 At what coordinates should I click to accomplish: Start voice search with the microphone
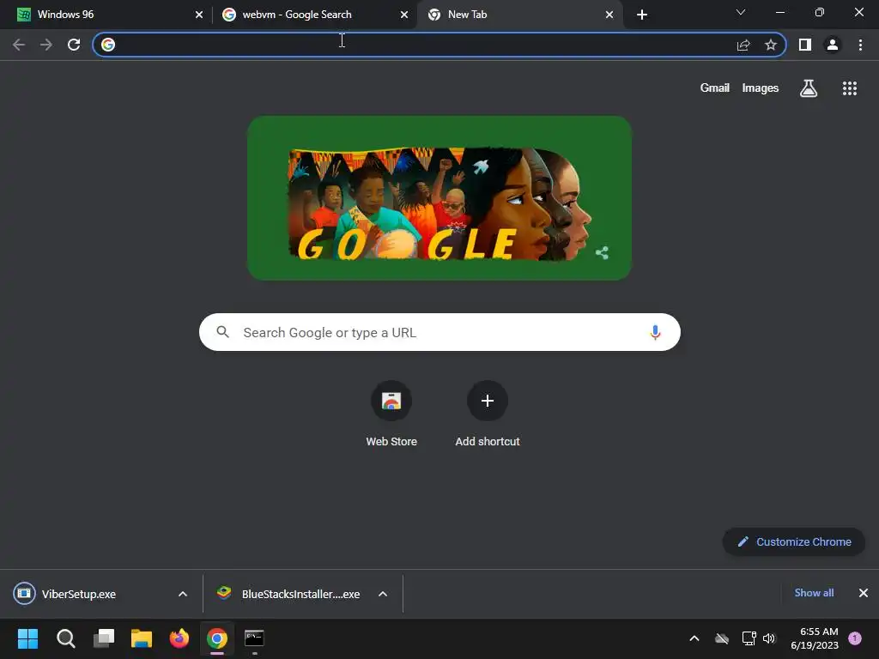(x=655, y=332)
